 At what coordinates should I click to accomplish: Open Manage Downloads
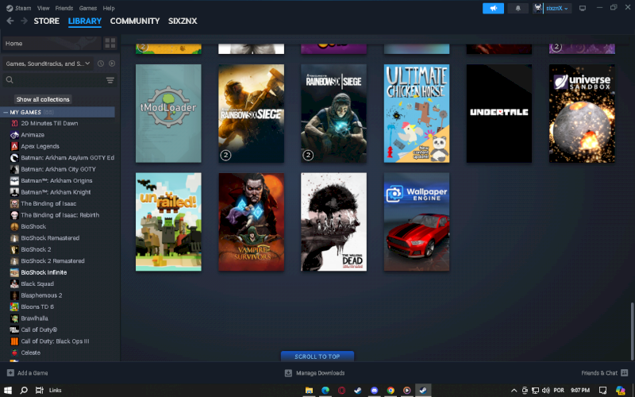click(x=315, y=372)
